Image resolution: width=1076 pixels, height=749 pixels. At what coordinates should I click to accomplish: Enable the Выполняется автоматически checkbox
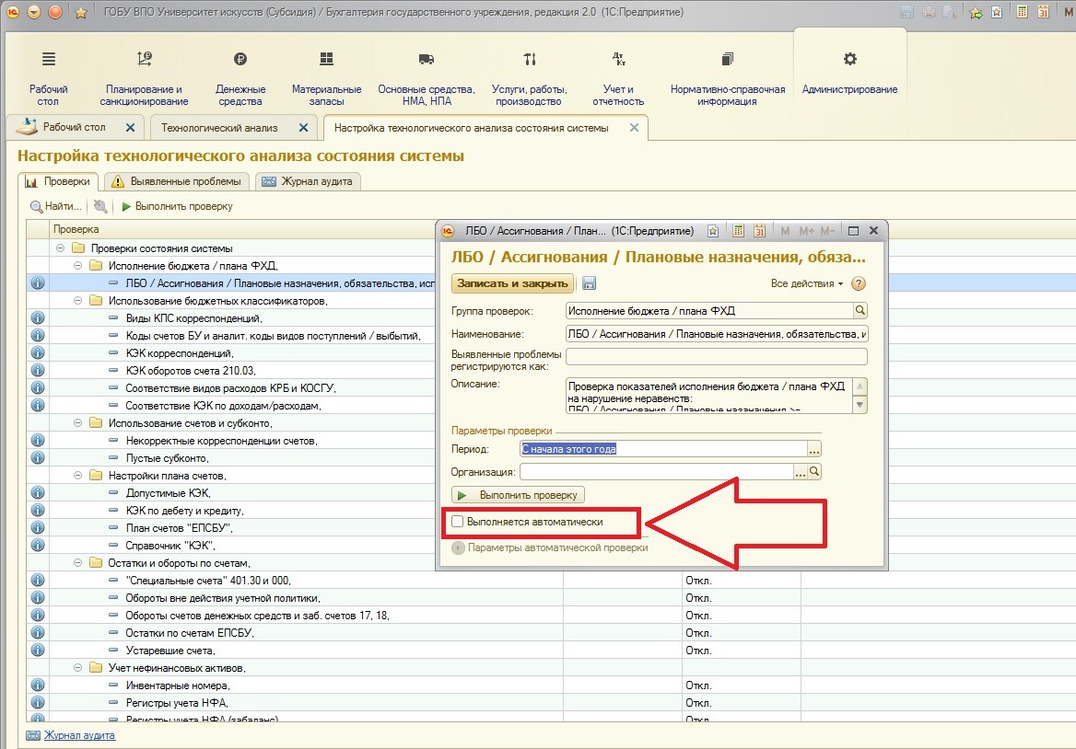click(x=458, y=522)
